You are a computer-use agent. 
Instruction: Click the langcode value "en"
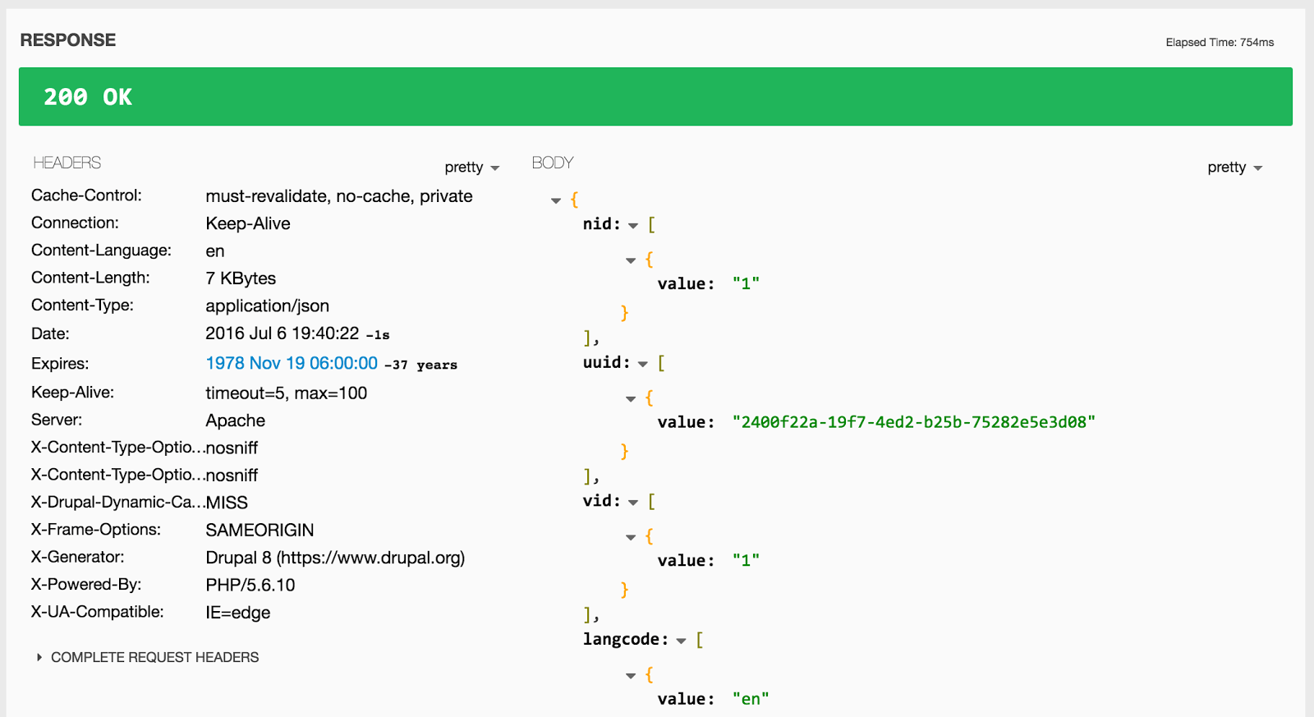pos(751,699)
